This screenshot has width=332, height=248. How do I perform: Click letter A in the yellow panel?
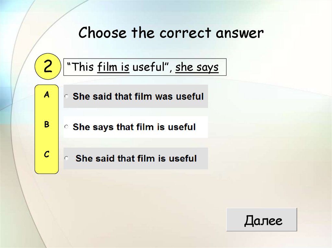pos(47,95)
